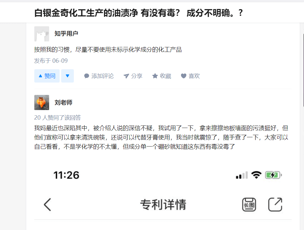This screenshot has width=304, height=230.
Task: View the 20 人赞同了该回答 voters
Action: 57,117
